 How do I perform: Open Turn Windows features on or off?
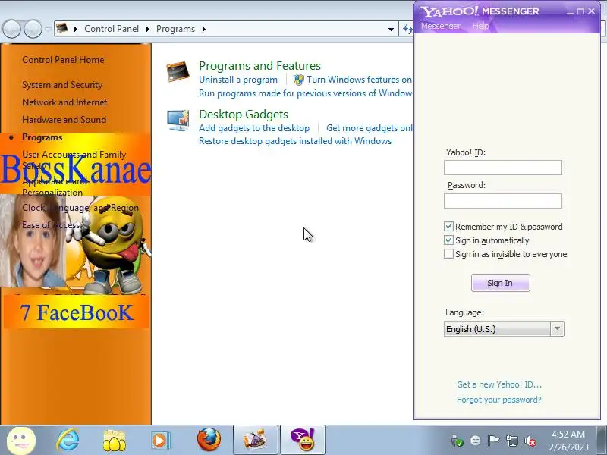(x=359, y=80)
